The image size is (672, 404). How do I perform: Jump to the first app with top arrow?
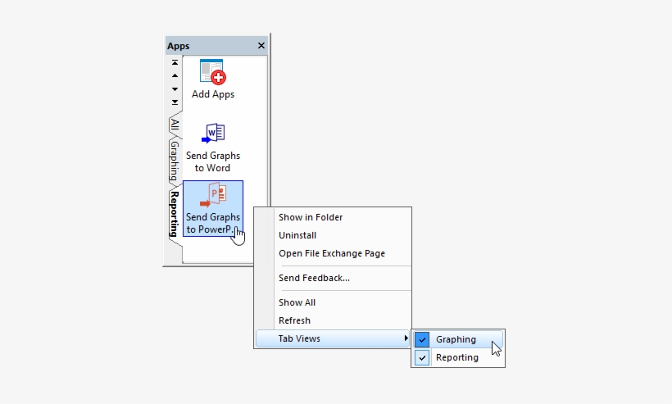[x=175, y=63]
